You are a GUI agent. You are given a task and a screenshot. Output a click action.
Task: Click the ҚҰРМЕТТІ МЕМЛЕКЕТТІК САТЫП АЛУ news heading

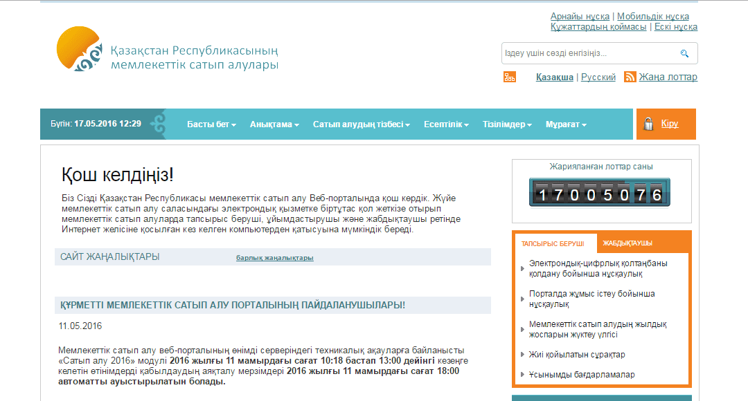click(x=232, y=306)
